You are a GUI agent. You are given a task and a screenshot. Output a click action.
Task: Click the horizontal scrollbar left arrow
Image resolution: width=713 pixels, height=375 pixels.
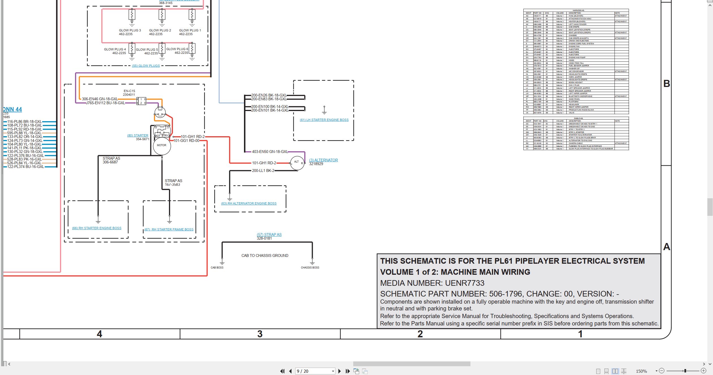click(x=9, y=364)
